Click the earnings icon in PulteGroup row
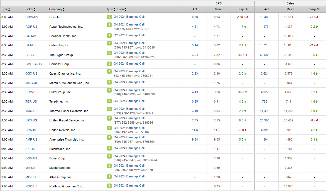Screen dimensions: 326x191 pos(109,90)
